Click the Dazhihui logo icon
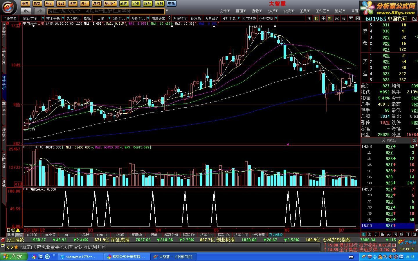Viewport: 418px width, 261px height. click(9, 8)
